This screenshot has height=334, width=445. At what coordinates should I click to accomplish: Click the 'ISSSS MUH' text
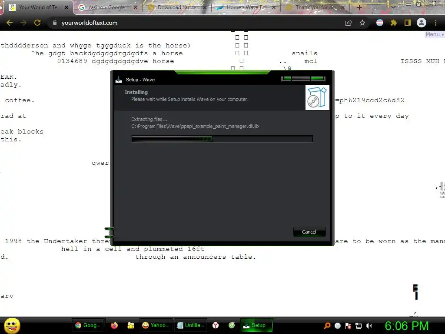click(420, 61)
